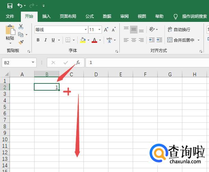Open the font size 11 dropdown
The height and width of the screenshot is (172, 209).
[x=99, y=29]
